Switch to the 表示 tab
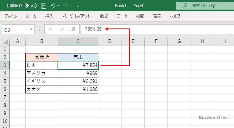 coord(157,16)
